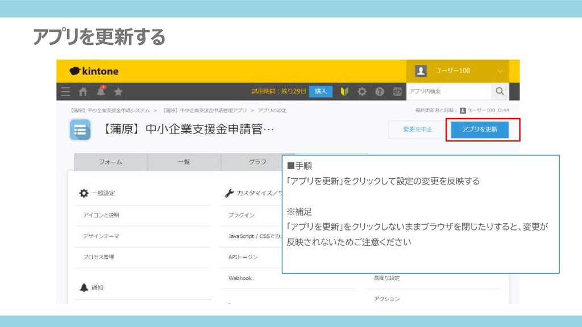Click the 一般設定 gear icon
This screenshot has height=327, width=582.
(84, 193)
